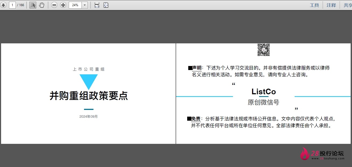Activate the Hand pan tool
The image size is (352, 167).
41,5
